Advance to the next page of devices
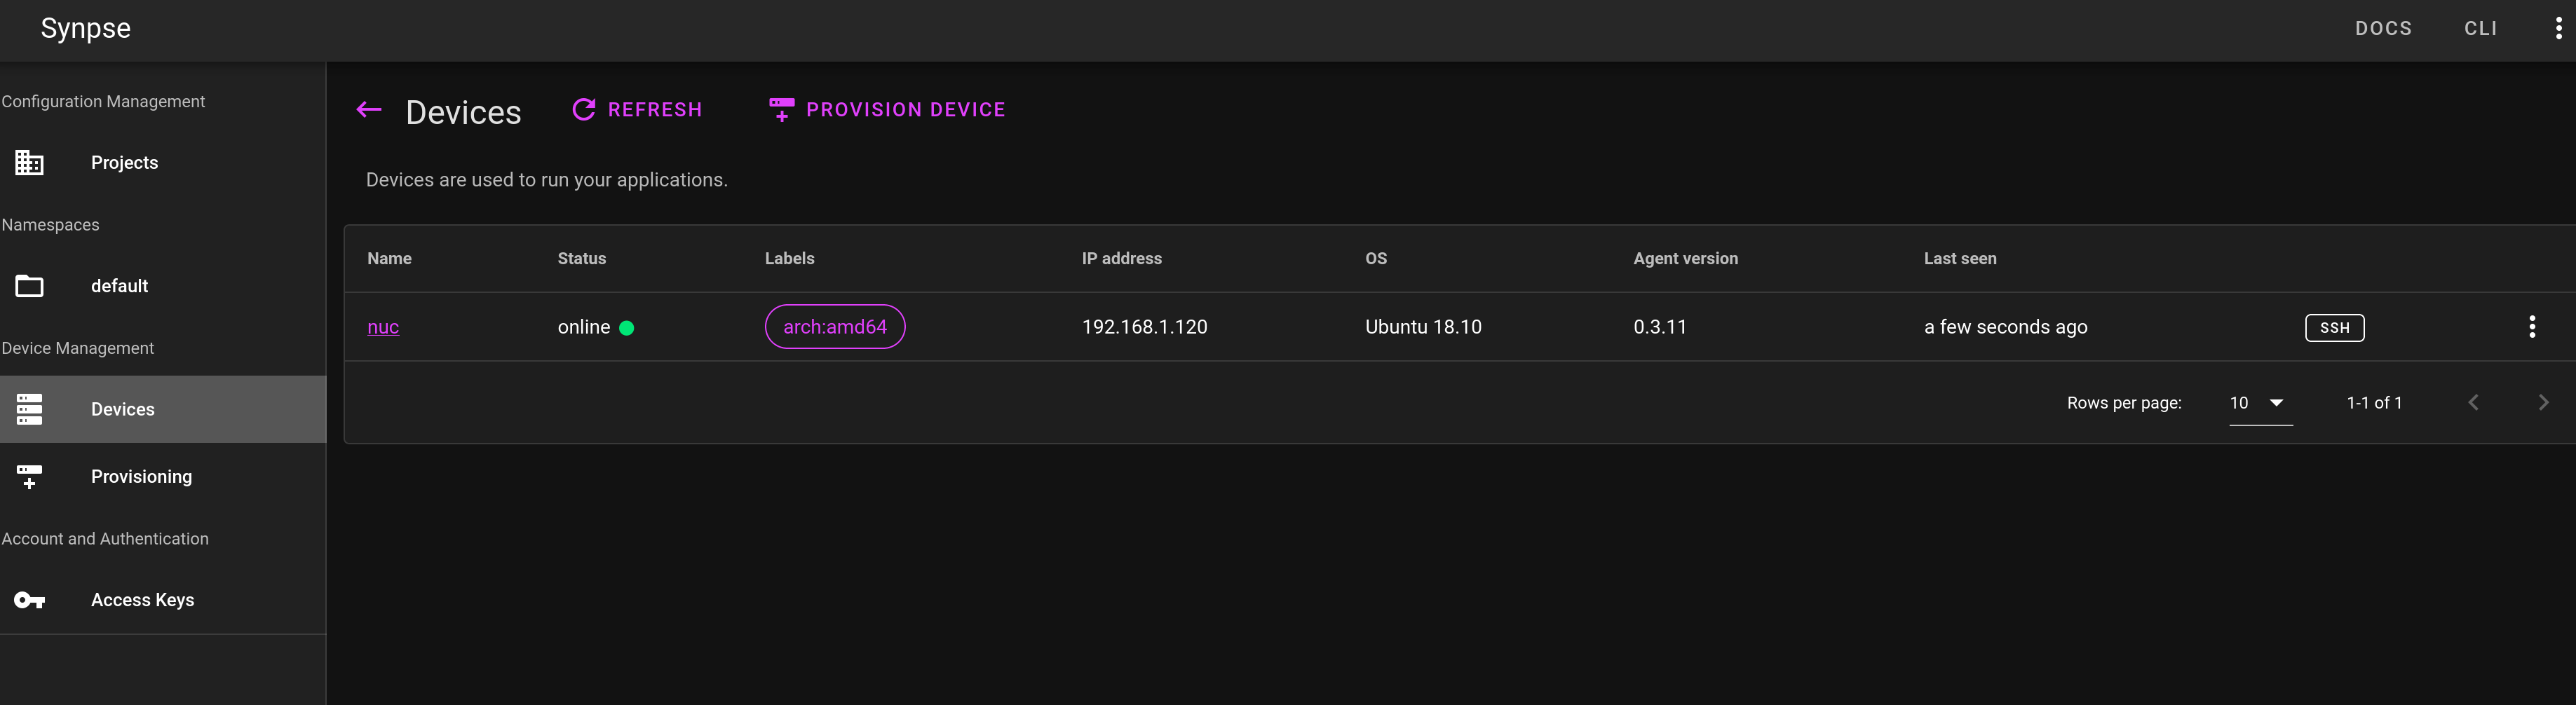This screenshot has width=2576, height=705. pos(2544,402)
